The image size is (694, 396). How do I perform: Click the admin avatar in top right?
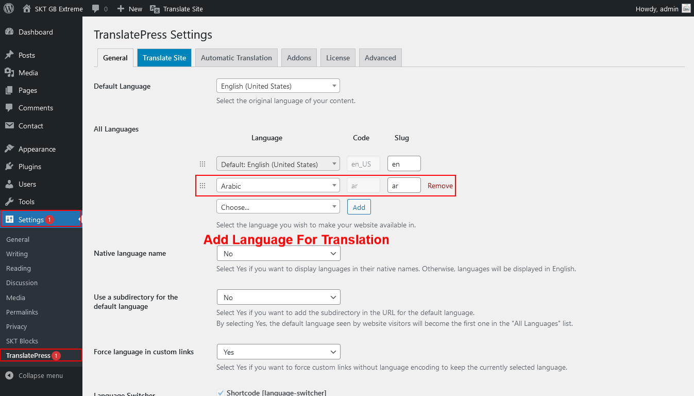coord(686,8)
